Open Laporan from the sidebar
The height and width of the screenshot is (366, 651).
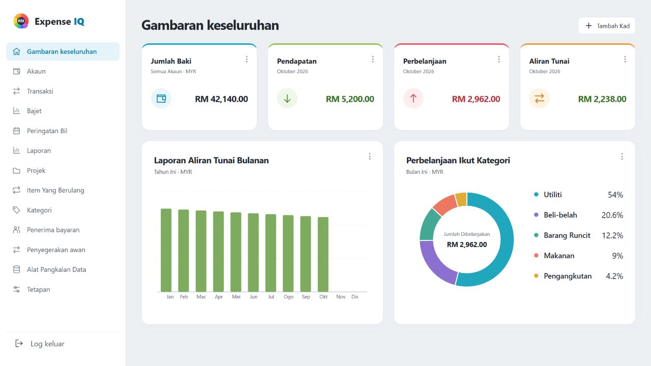point(63,150)
